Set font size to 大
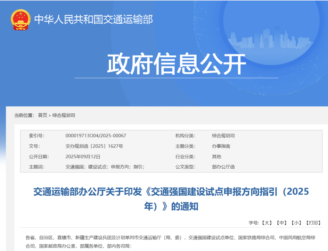Image resolution: width=328 pixels, height=251 pixels. pyautogui.click(x=266, y=222)
